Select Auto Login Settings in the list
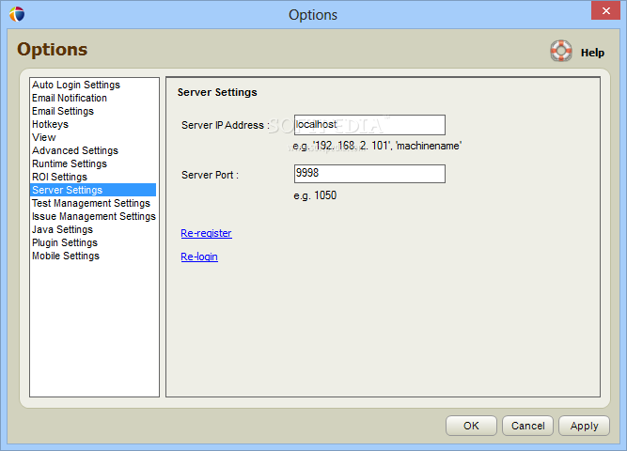The image size is (627, 451). click(x=76, y=85)
